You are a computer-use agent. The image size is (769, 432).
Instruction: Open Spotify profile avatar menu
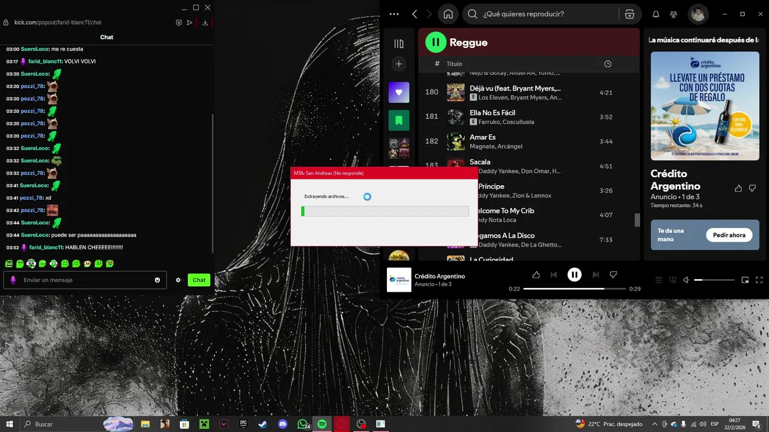click(698, 14)
